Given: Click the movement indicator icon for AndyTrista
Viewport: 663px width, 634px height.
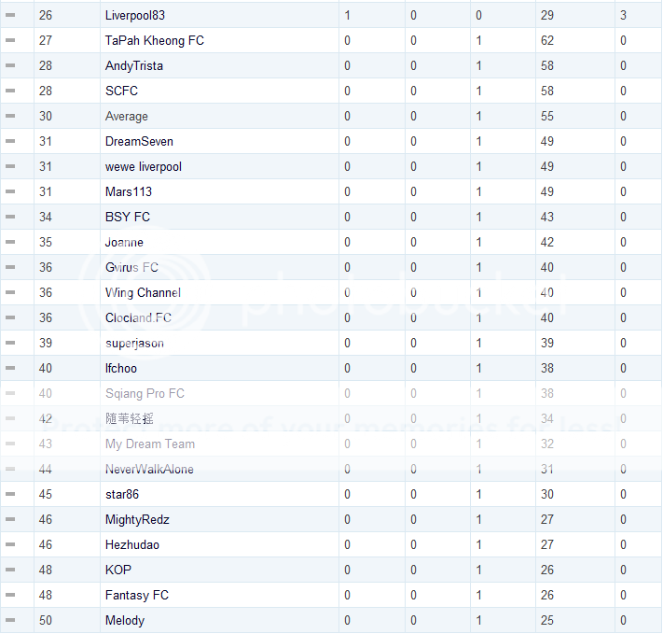Looking at the screenshot, I should pos(10,66).
